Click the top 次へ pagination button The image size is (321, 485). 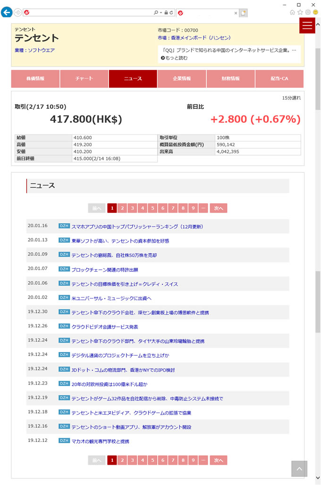coord(219,208)
